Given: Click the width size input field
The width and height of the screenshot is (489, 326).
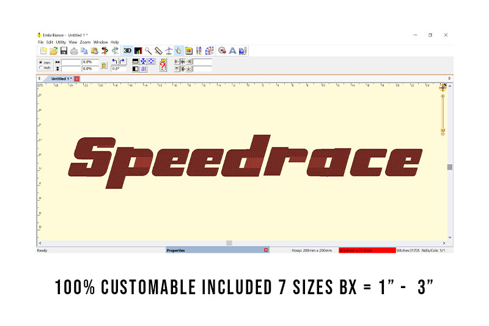Looking at the screenshot, I should [x=71, y=62].
